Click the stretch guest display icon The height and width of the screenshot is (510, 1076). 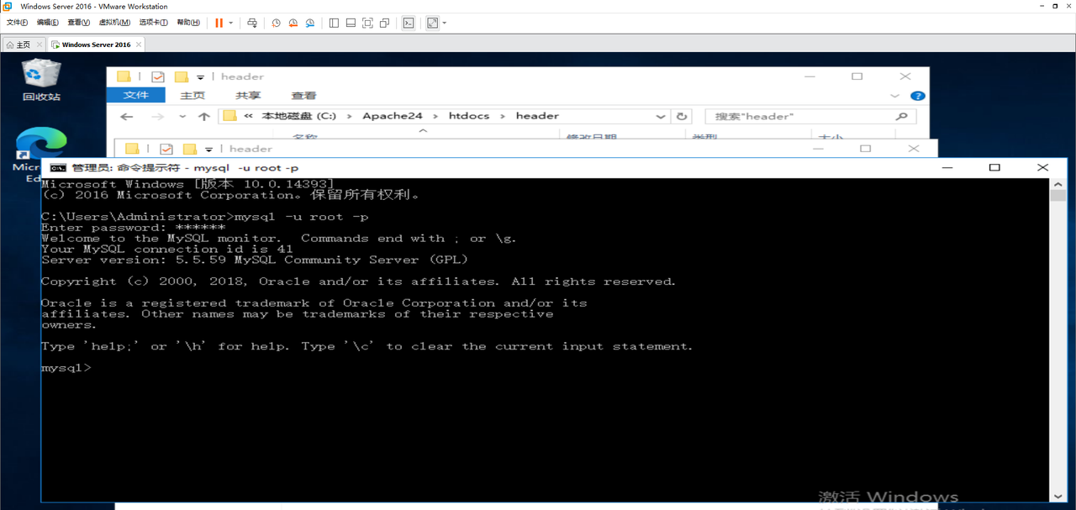(432, 23)
